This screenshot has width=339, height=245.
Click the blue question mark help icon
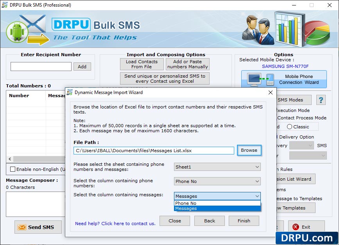321,100
